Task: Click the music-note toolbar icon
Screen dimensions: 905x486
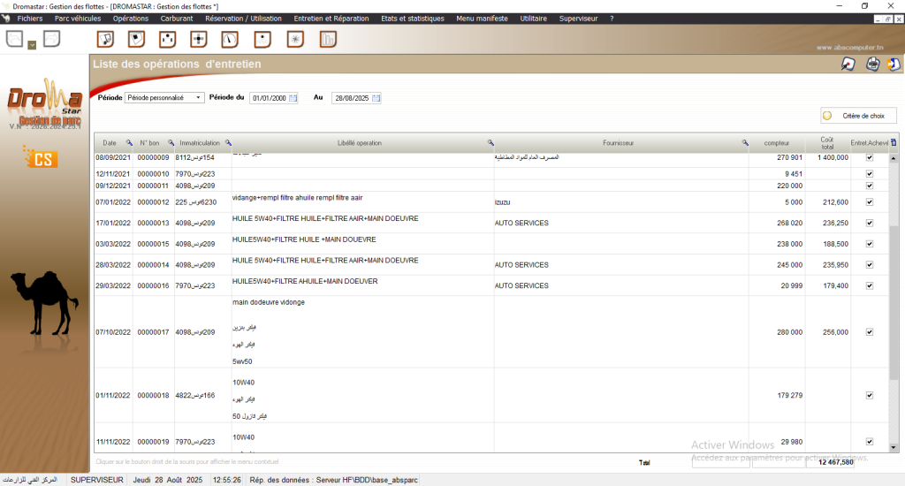Action: [x=105, y=39]
